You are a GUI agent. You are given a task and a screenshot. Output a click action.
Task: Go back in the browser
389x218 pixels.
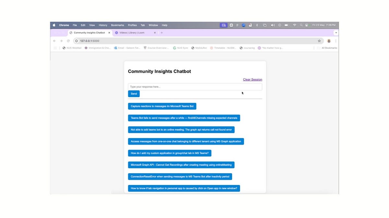point(54,41)
